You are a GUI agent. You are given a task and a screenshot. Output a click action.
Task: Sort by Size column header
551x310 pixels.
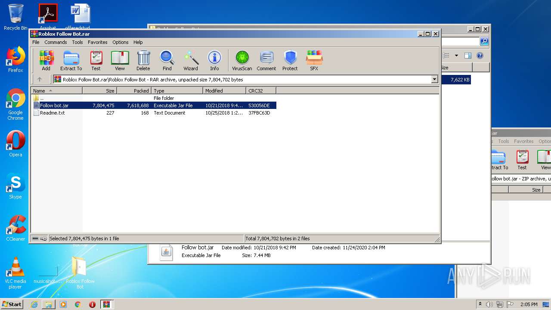(100, 90)
